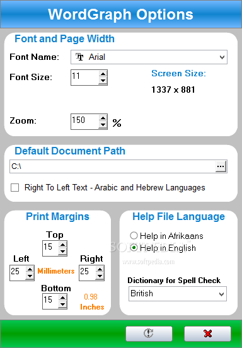
Task: Click the WordGraph Options title
Action: (120, 14)
